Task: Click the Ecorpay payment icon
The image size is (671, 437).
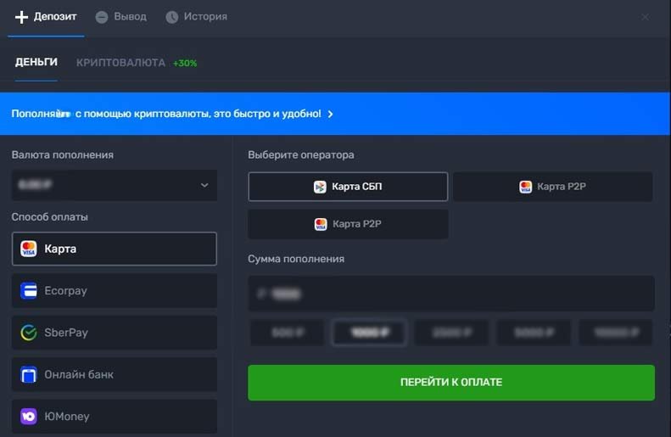Action: [x=29, y=291]
